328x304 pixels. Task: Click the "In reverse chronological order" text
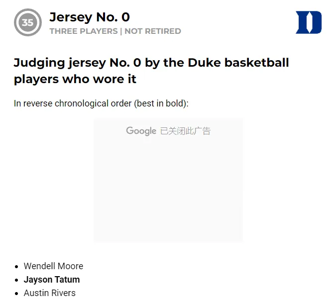coord(72,103)
